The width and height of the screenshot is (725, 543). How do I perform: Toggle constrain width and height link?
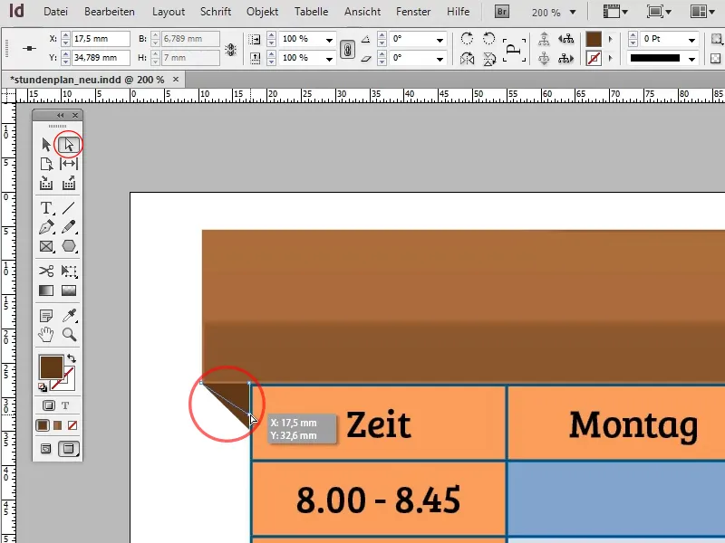coord(231,49)
